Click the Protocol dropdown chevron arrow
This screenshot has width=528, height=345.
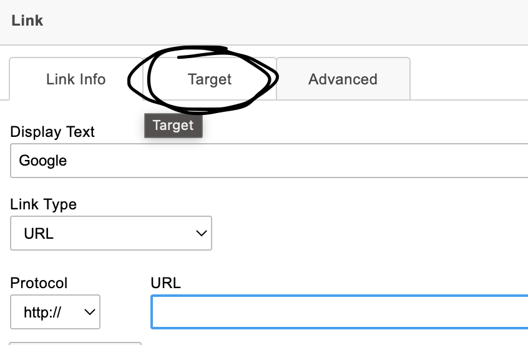[89, 311]
